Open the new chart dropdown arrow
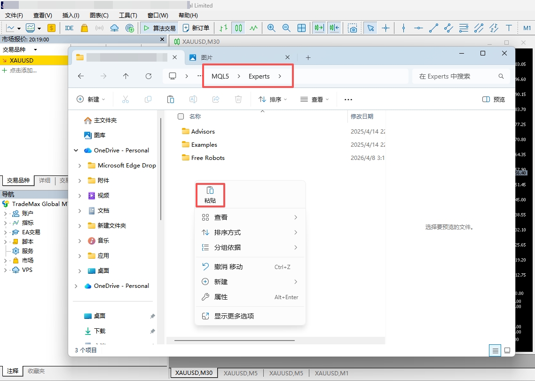Screen dimensions: 535x381 tap(19, 28)
